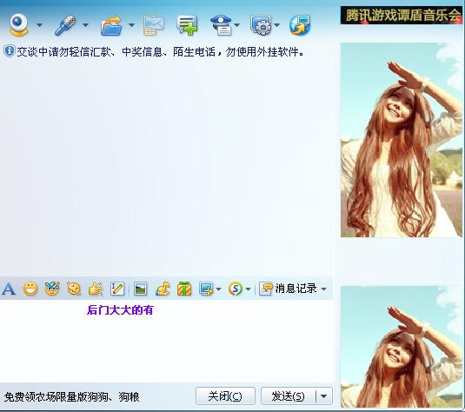Create a discussion group with plus icon
Image resolution: width=465 pixels, height=412 pixels.
tap(187, 25)
